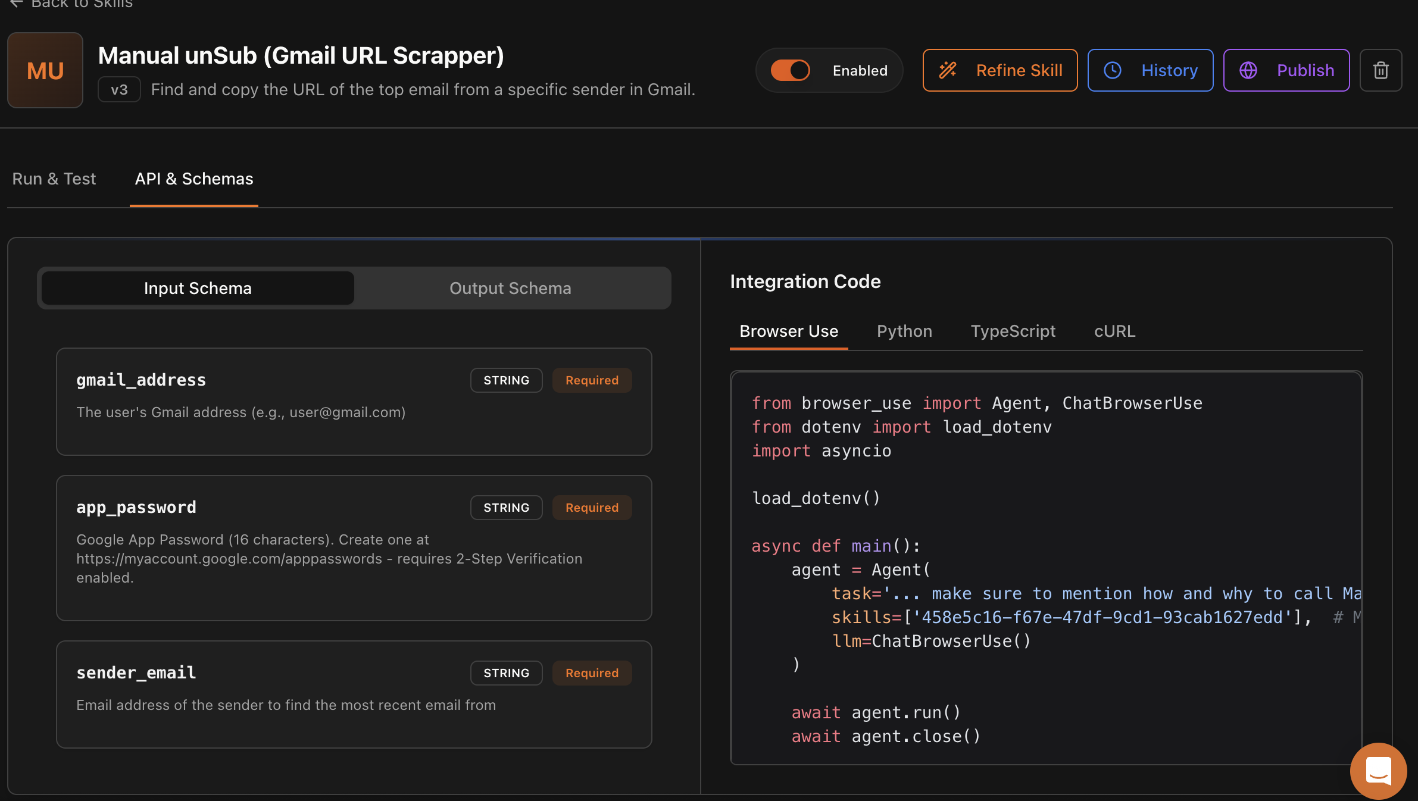Select the Input Schema segment

(198, 288)
